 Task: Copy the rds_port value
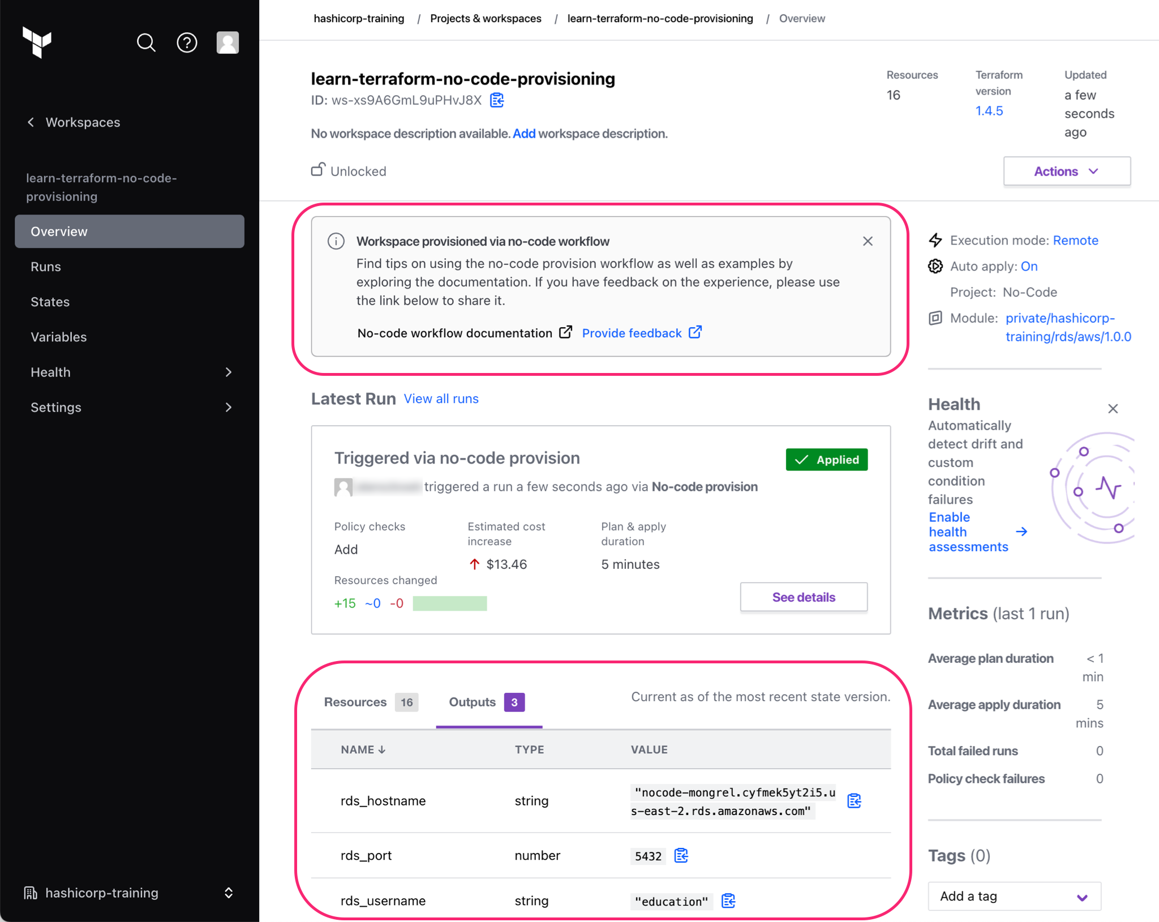click(681, 855)
